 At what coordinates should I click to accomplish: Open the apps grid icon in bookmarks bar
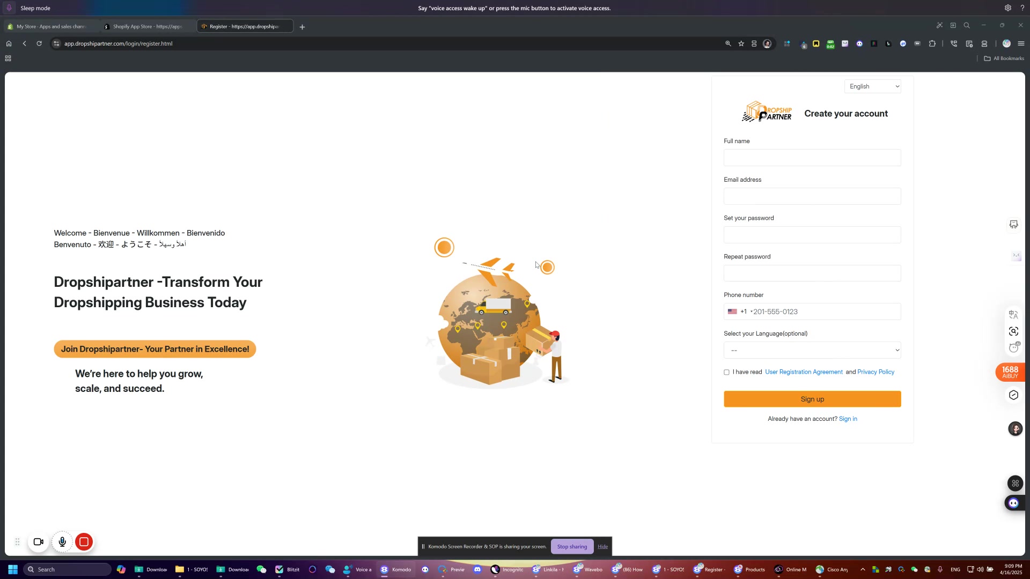point(8,58)
